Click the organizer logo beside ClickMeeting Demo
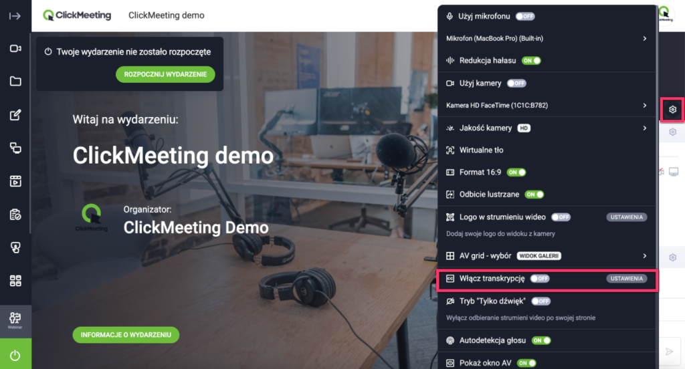 (91, 217)
